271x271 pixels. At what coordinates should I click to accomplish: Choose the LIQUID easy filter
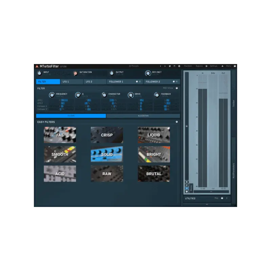click(x=154, y=135)
